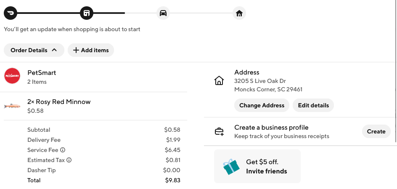Open the PetSmart store name
397x189 pixels.
[42, 72]
